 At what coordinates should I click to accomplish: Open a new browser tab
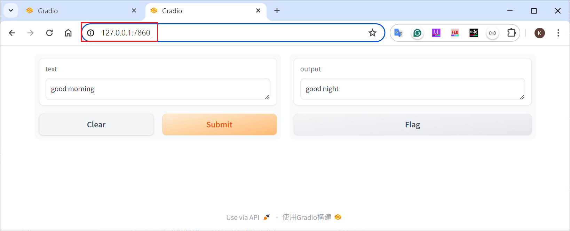(277, 10)
